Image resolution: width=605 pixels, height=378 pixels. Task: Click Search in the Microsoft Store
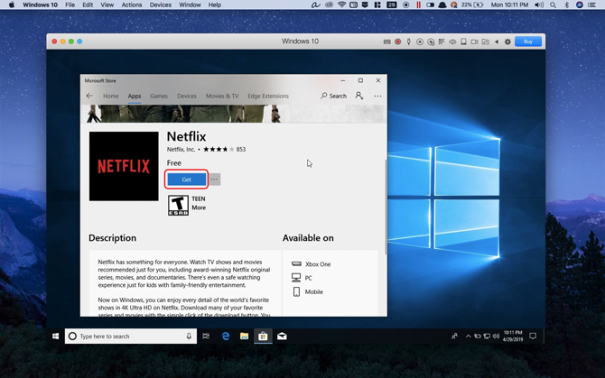coord(333,96)
